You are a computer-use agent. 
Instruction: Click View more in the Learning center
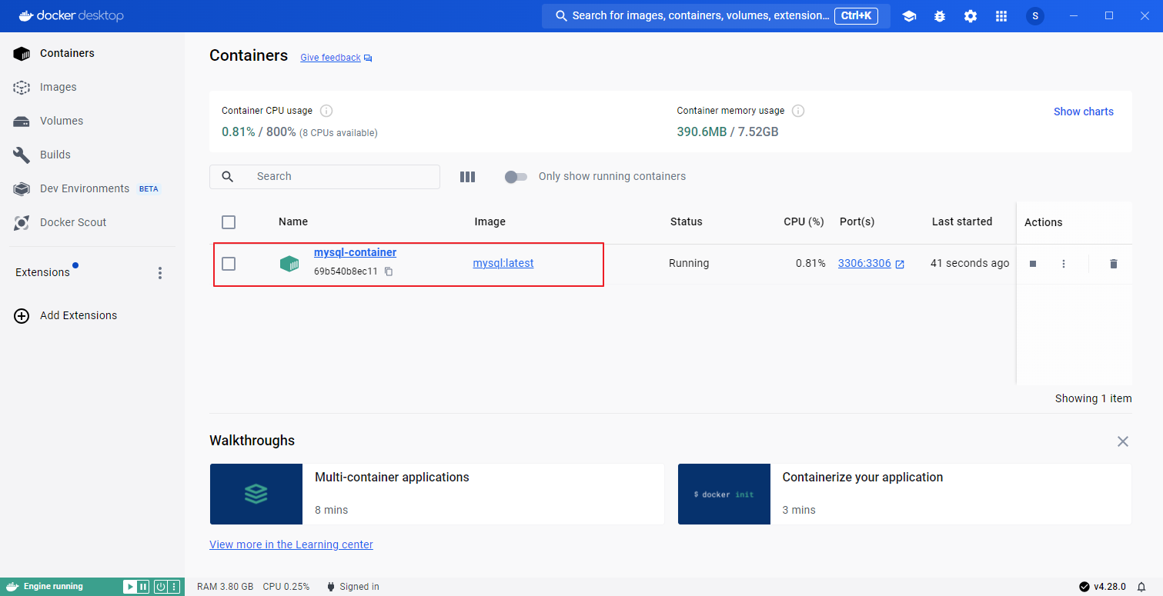291,544
